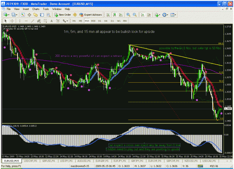Click the periodicity clock icon
The image size is (234, 169).
coord(164,15)
